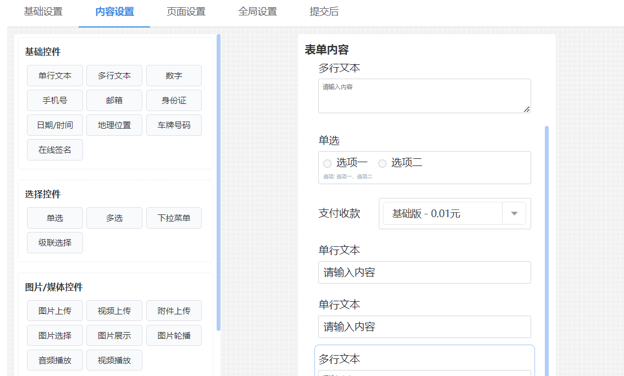
Task: Click the 车牌号码 control button
Action: pyautogui.click(x=174, y=125)
